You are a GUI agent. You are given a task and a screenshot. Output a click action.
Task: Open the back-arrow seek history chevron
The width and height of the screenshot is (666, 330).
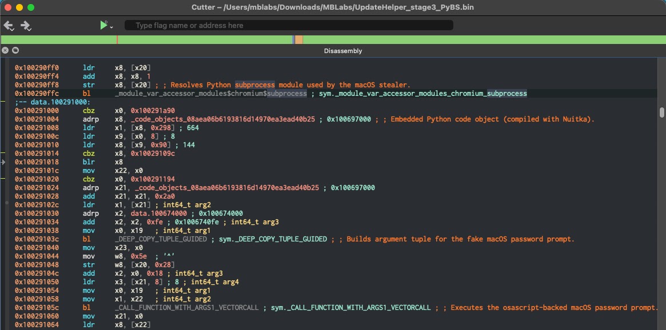(x=12, y=29)
